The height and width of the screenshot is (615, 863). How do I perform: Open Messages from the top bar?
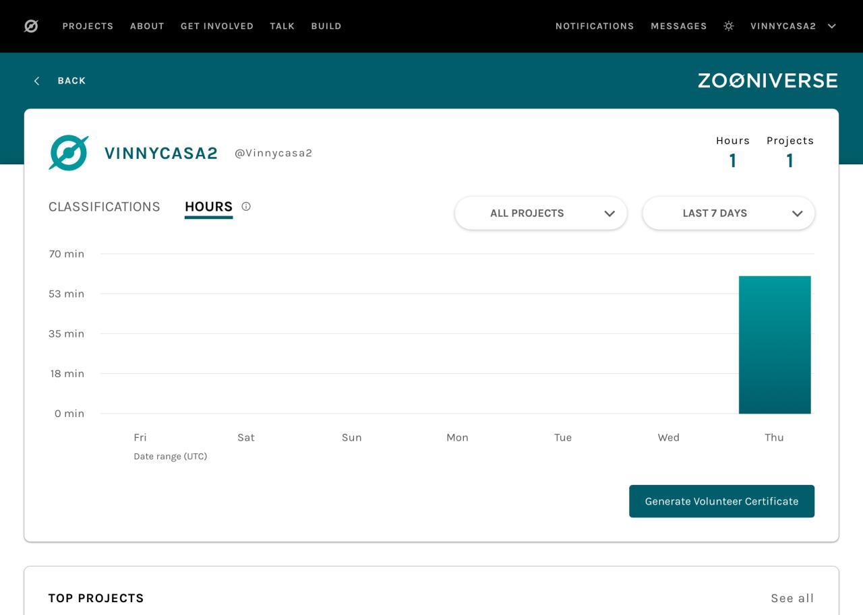(678, 26)
